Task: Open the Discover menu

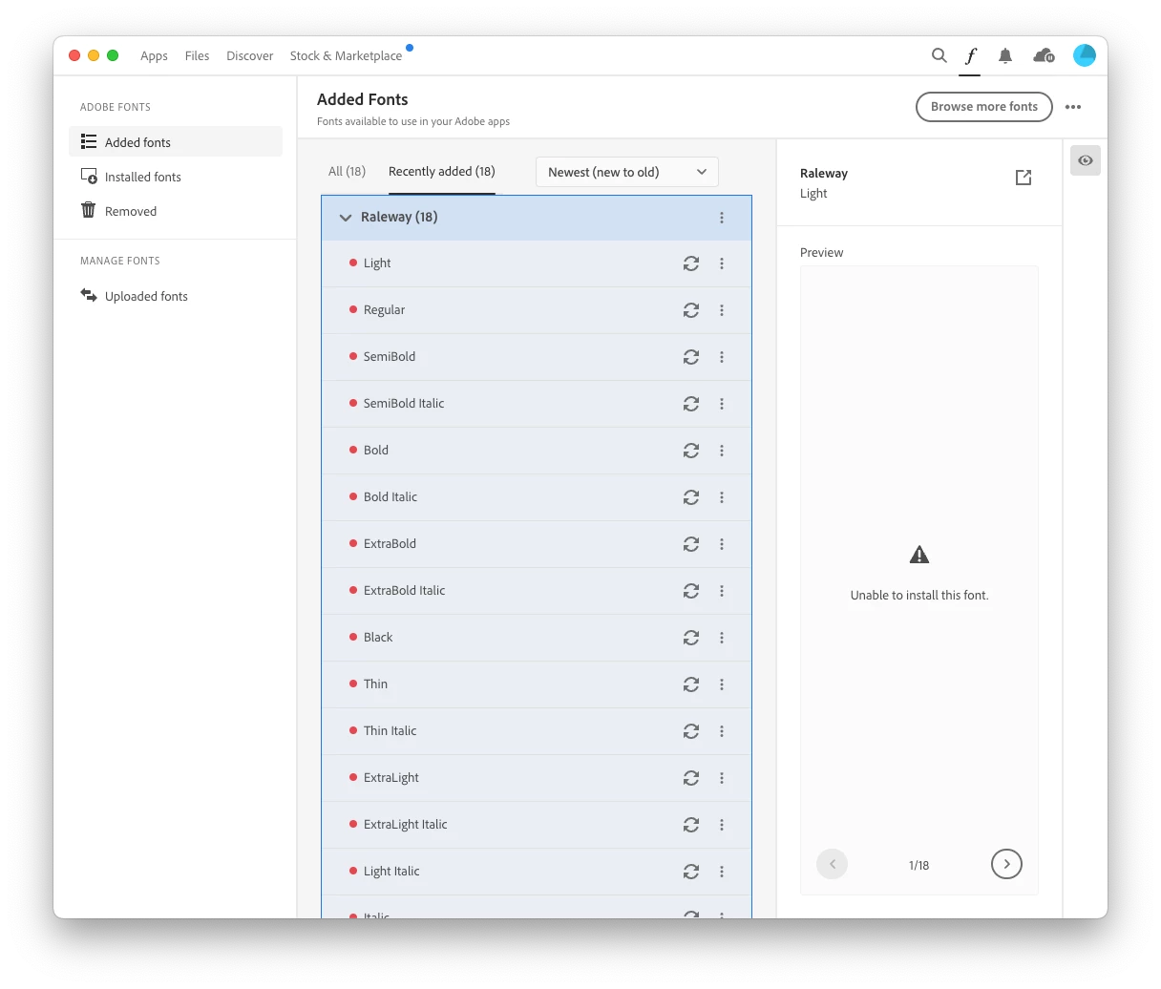Action: coord(250,55)
